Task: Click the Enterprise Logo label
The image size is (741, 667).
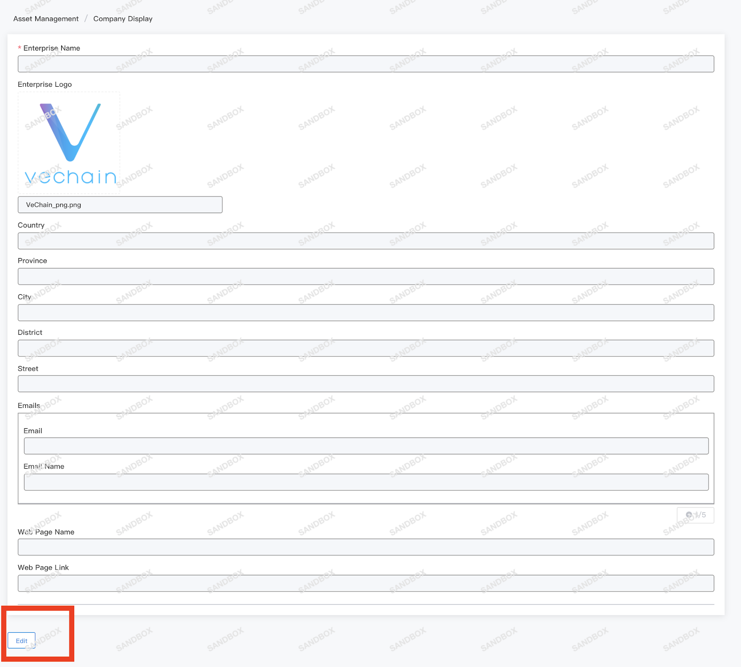Action: pos(45,84)
